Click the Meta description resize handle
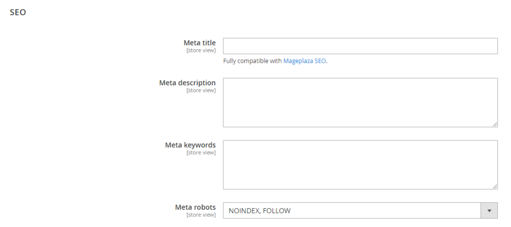 coord(495,124)
